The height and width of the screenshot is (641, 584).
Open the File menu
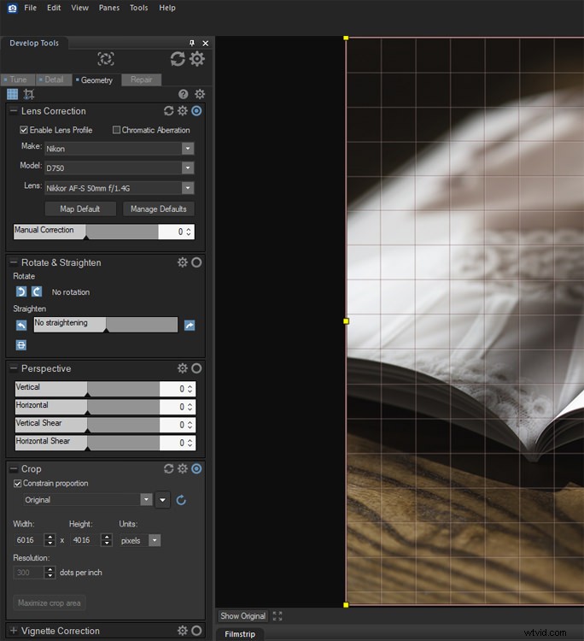click(30, 8)
